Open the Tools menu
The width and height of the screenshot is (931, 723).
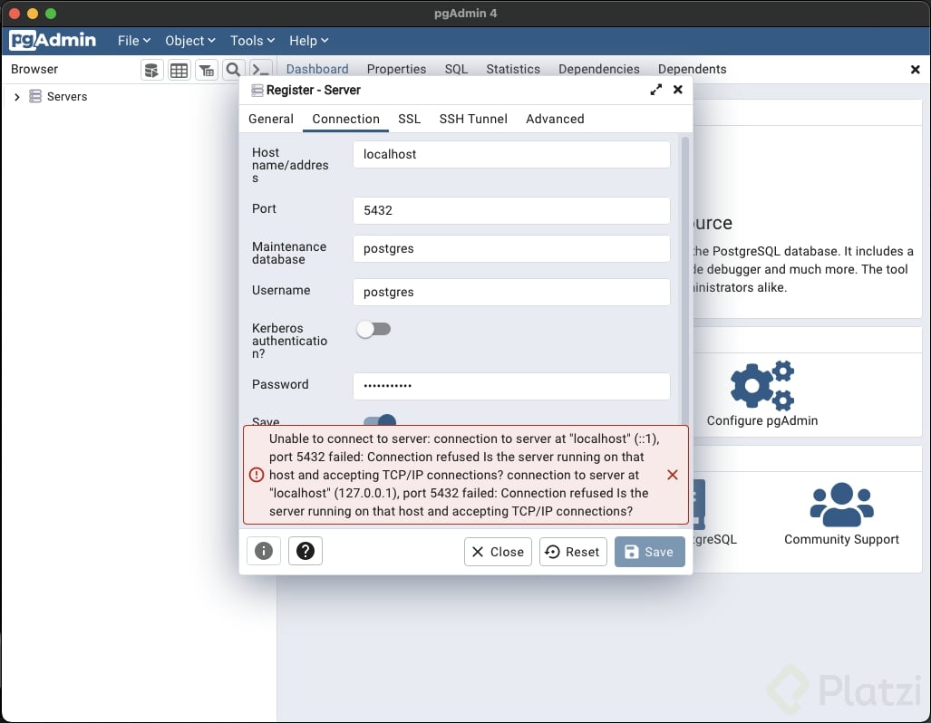[x=252, y=41]
